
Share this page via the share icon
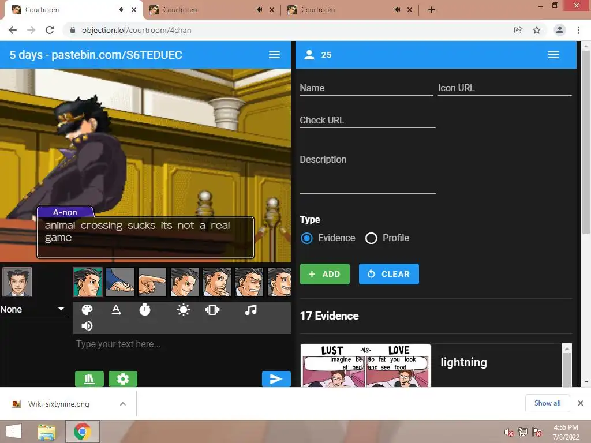click(x=518, y=30)
